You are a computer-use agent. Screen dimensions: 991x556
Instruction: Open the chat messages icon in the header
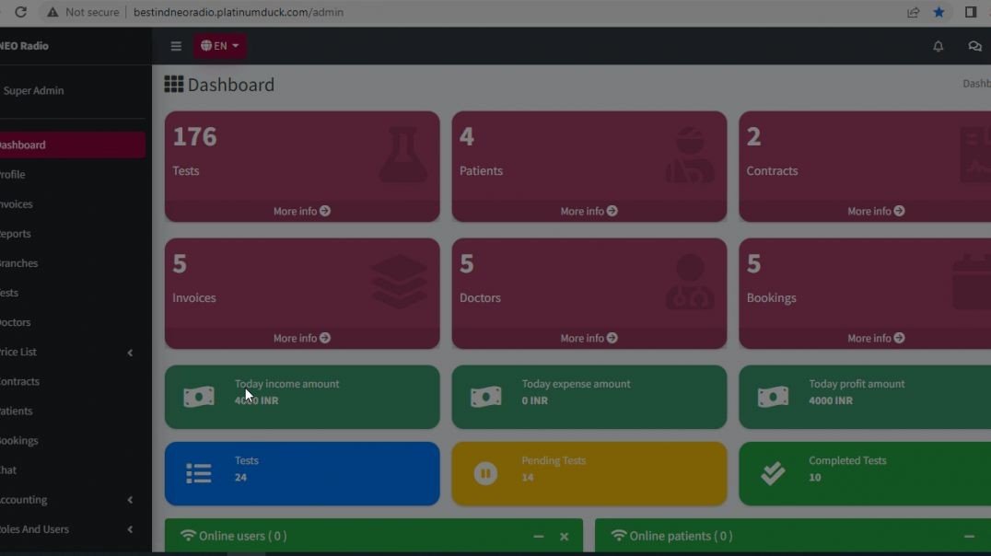[x=974, y=46]
